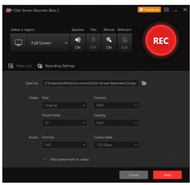Minimize the recorder window
Screen dimensions: 190x185
click(x=176, y=10)
